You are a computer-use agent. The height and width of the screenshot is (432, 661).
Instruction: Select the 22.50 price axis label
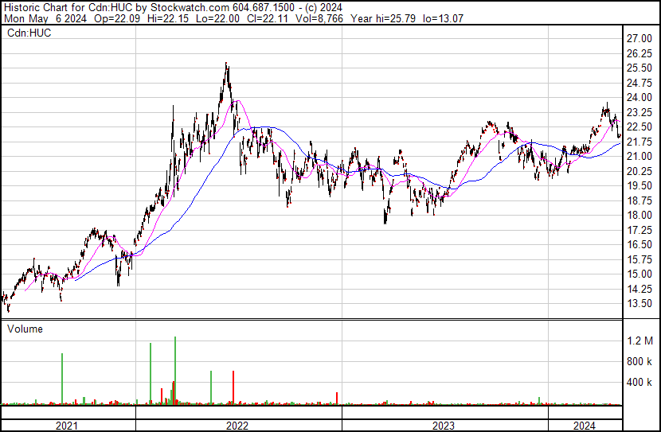tap(639, 127)
